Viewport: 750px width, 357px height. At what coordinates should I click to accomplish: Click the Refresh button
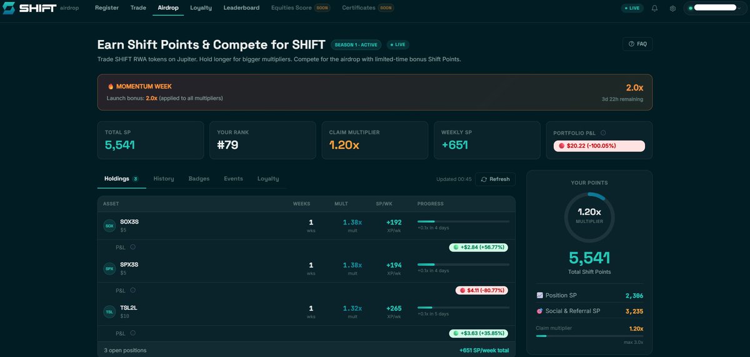496,179
